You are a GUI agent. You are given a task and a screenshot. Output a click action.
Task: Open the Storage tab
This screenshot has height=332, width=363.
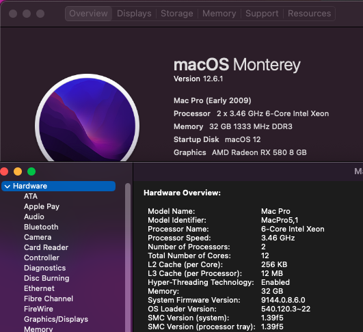[177, 14]
